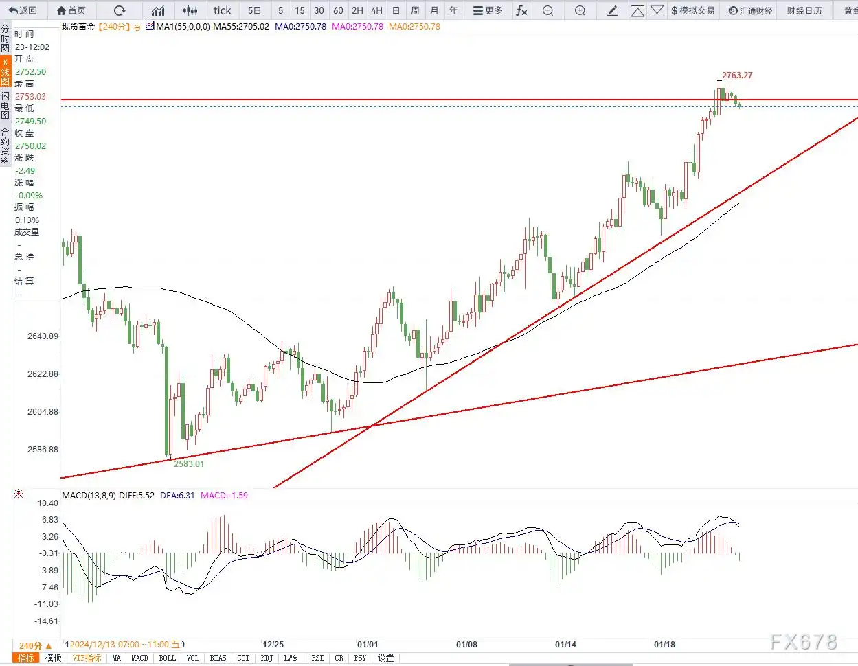Click the up triangle icon in toolbar

click(637, 11)
